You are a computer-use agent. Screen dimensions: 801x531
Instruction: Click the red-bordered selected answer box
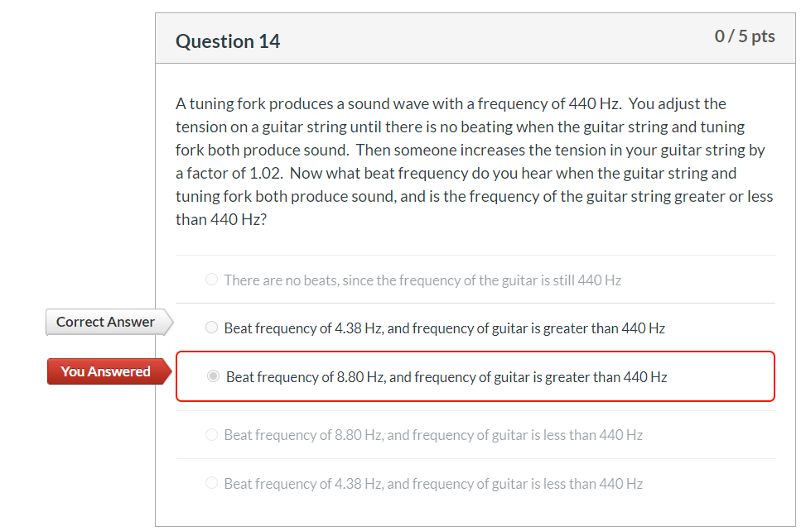(475, 376)
